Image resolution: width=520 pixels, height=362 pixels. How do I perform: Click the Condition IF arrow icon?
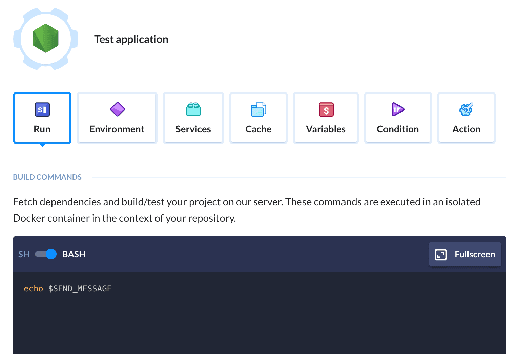pos(398,109)
